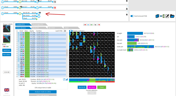Toggle Card removal (F10) switch

pos(132,16)
